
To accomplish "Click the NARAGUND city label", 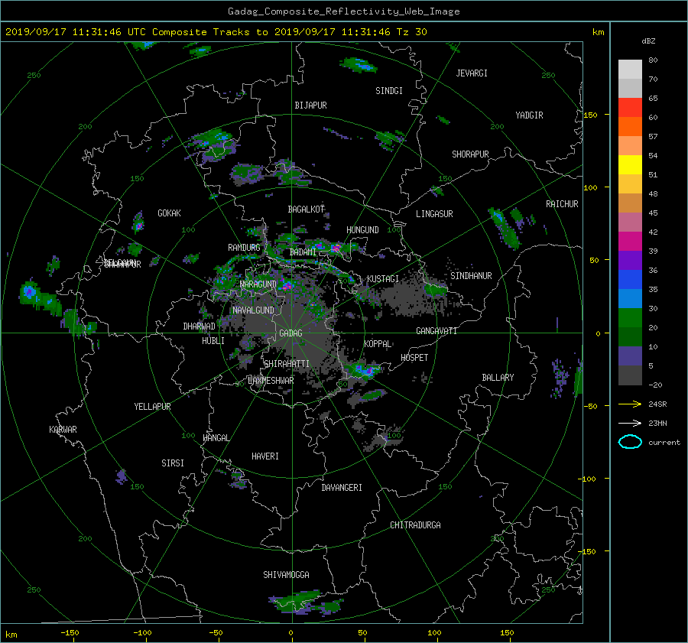I will [x=258, y=284].
